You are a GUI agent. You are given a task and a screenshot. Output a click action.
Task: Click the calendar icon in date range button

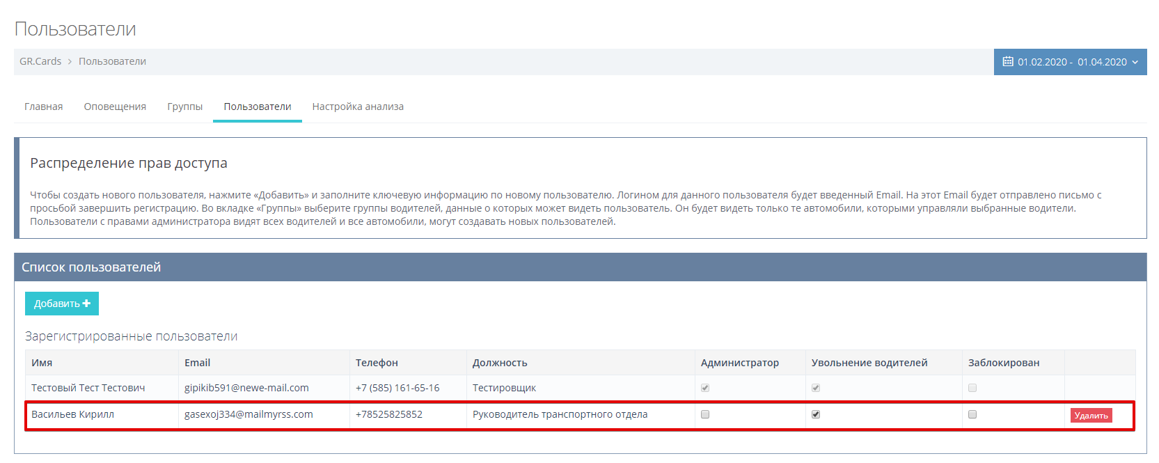[x=1007, y=62]
